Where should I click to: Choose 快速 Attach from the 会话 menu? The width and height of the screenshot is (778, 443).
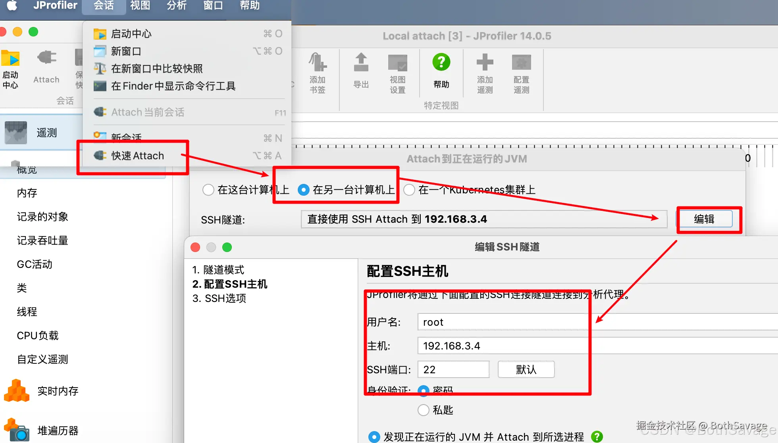(x=137, y=156)
